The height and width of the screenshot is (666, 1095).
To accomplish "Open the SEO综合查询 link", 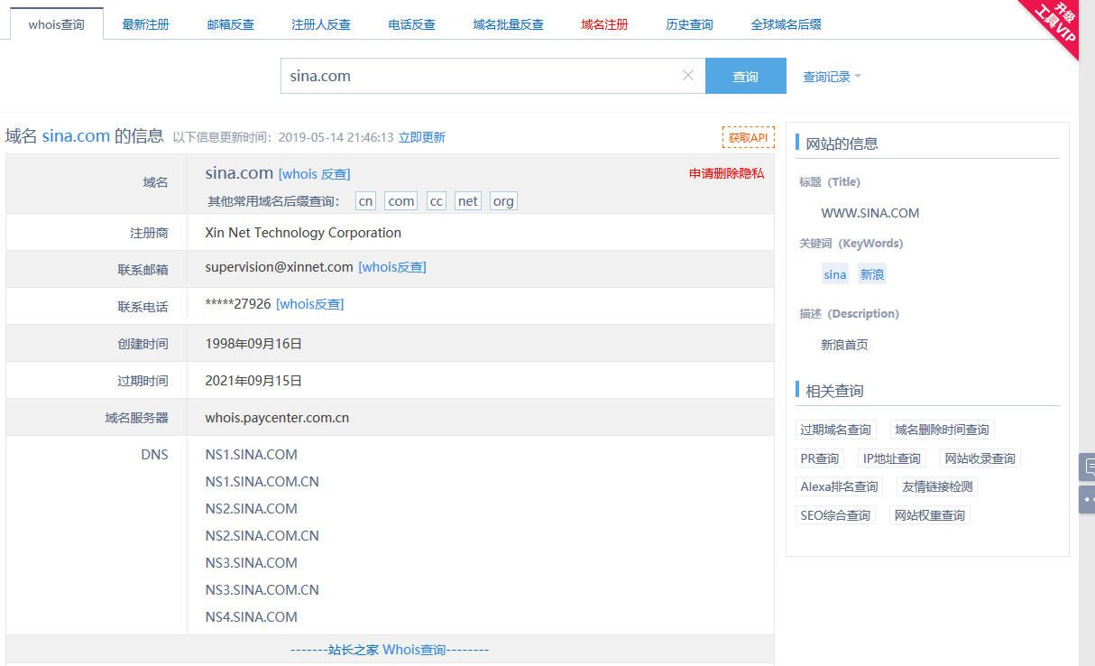I will pyautogui.click(x=835, y=515).
